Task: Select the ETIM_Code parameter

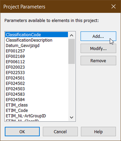Action: (x=37, y=110)
